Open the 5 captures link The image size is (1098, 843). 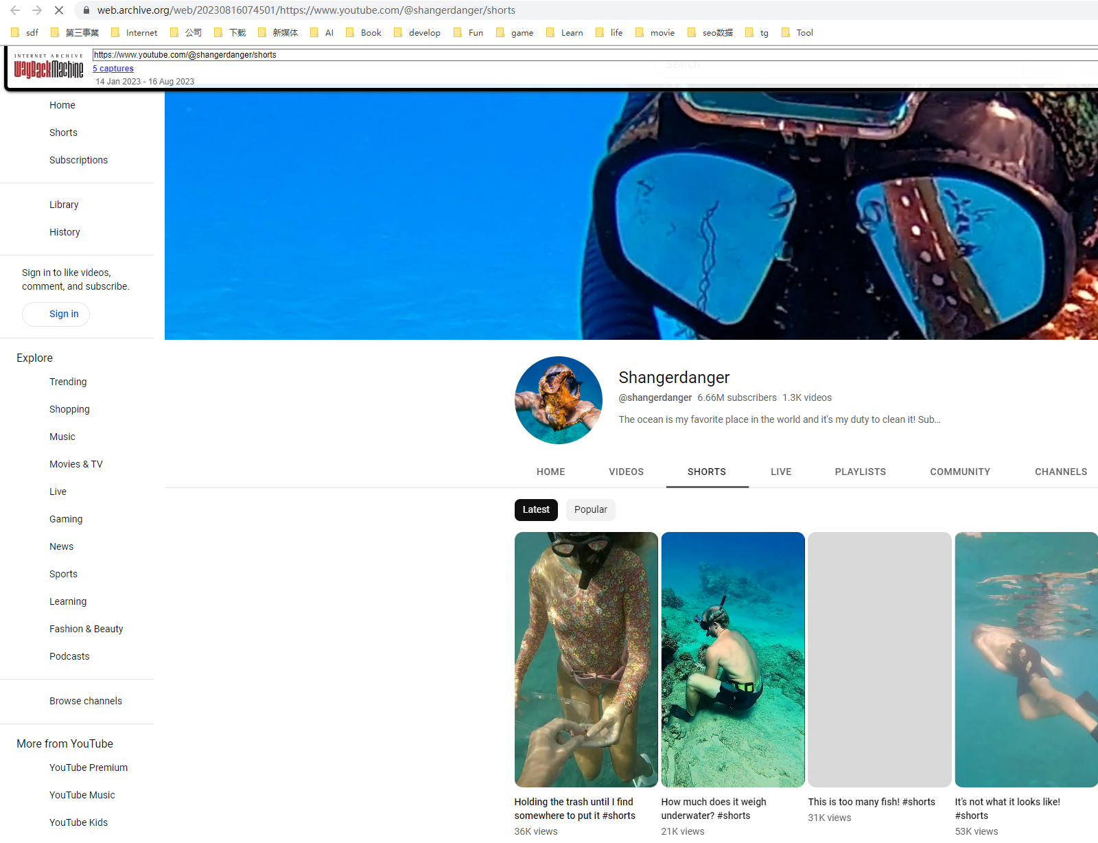coord(113,69)
